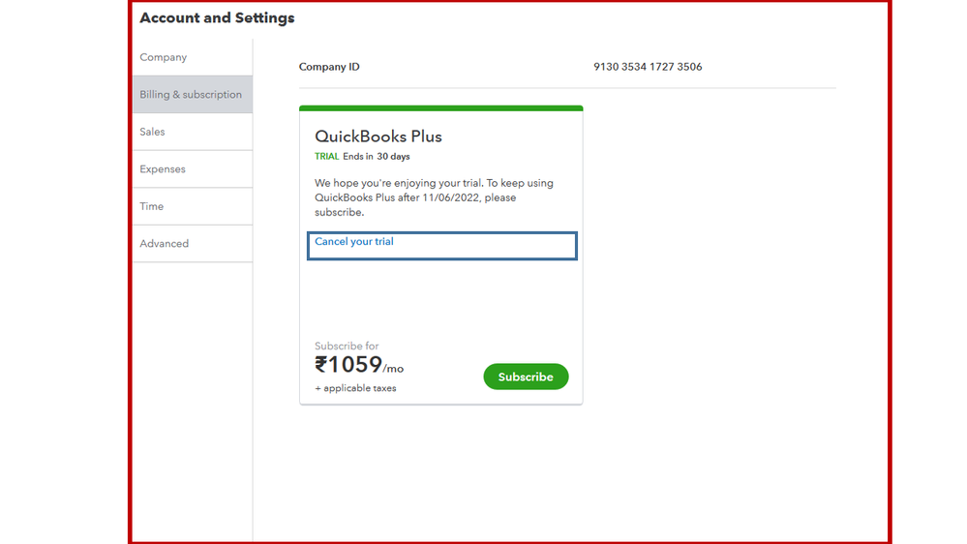Click the Account and Settings heading
This screenshot has height=544, width=967.
[x=217, y=18]
